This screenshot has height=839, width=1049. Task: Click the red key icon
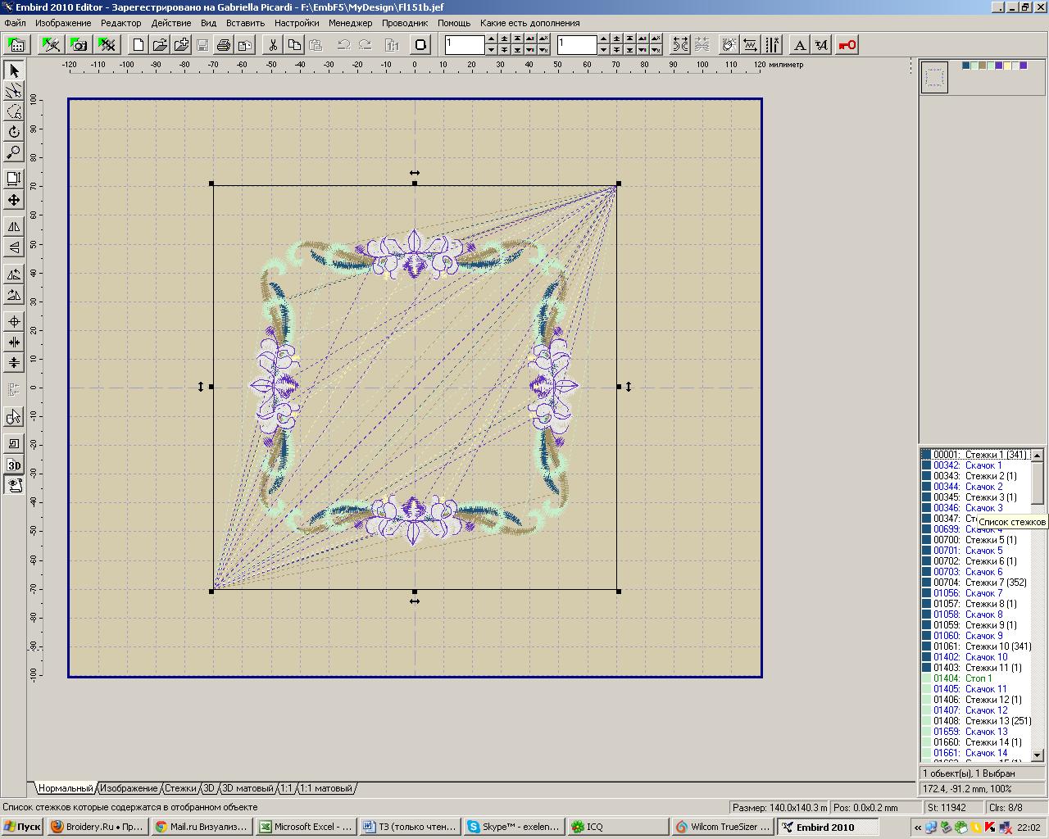(x=847, y=45)
